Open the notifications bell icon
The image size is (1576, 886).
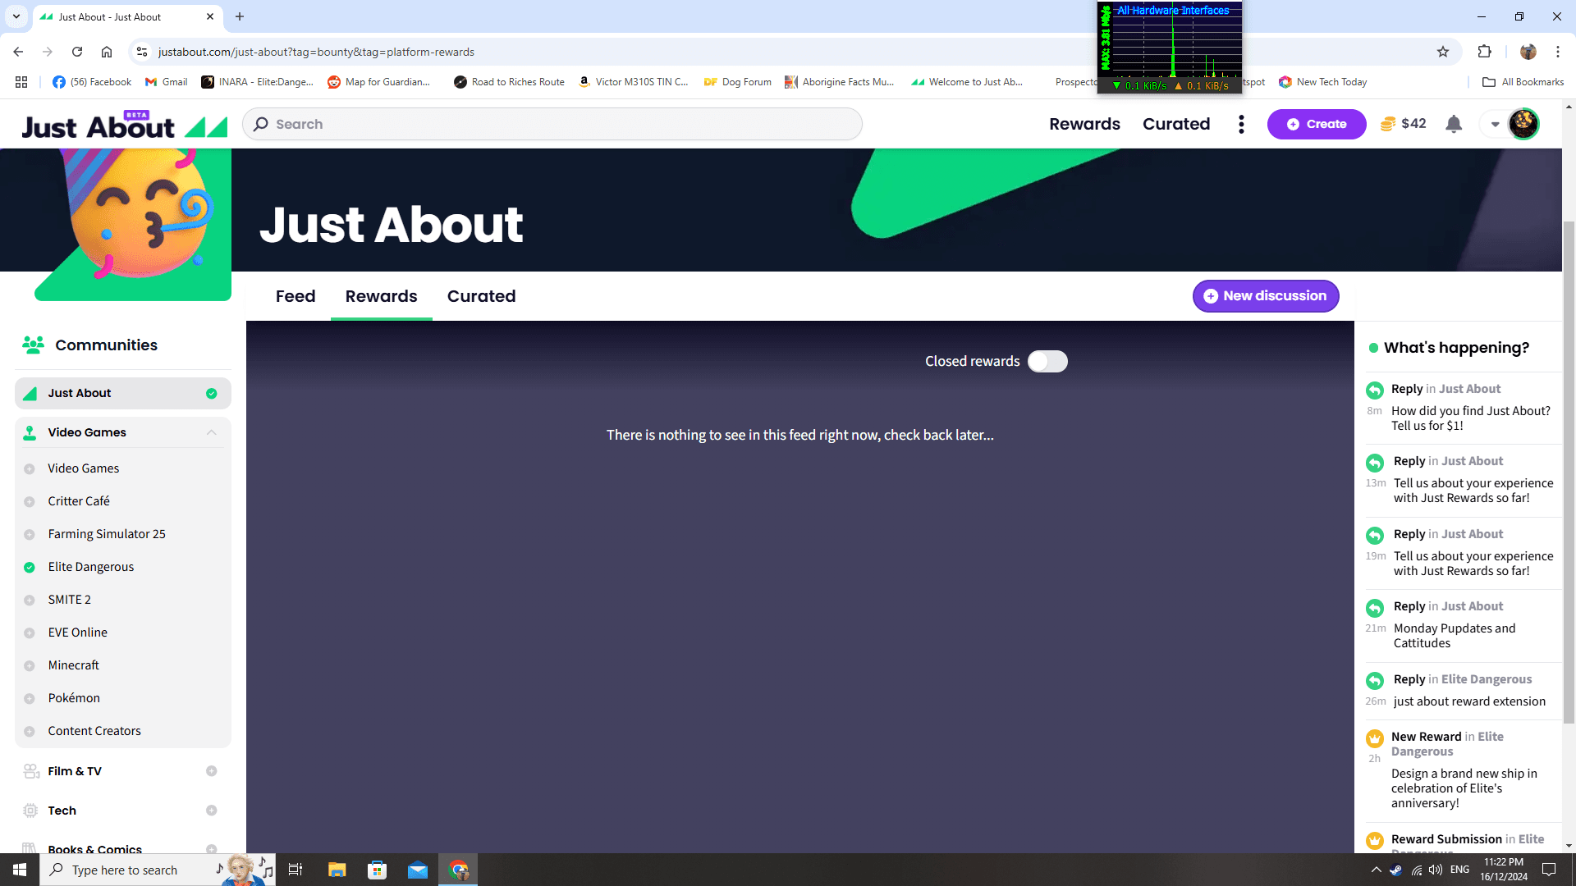(1453, 124)
